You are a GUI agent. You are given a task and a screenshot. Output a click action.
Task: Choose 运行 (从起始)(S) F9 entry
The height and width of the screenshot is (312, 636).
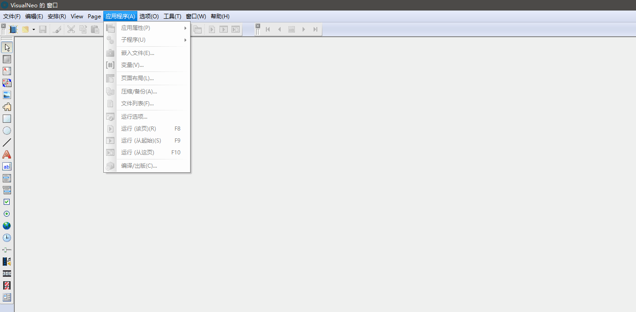click(x=147, y=141)
